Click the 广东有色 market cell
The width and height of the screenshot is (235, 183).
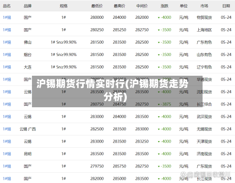pos(204,42)
